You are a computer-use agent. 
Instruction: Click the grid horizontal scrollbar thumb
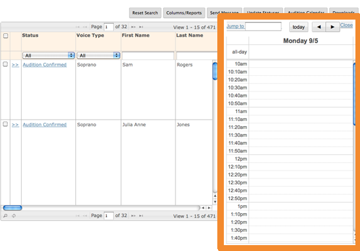click(x=12, y=208)
